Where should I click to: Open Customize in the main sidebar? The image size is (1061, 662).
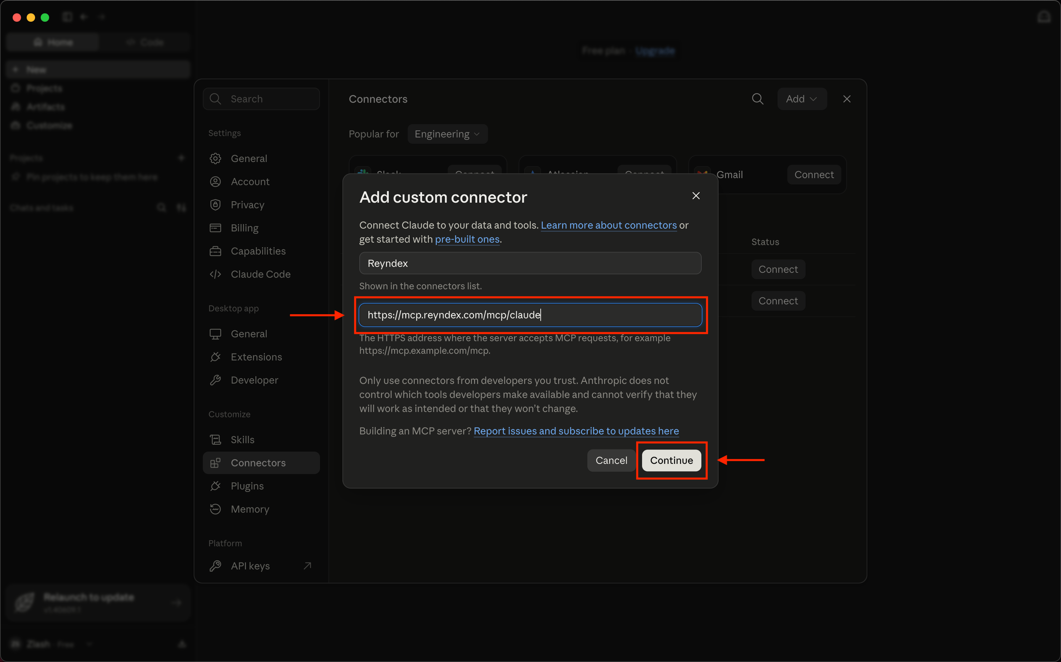tap(98, 126)
